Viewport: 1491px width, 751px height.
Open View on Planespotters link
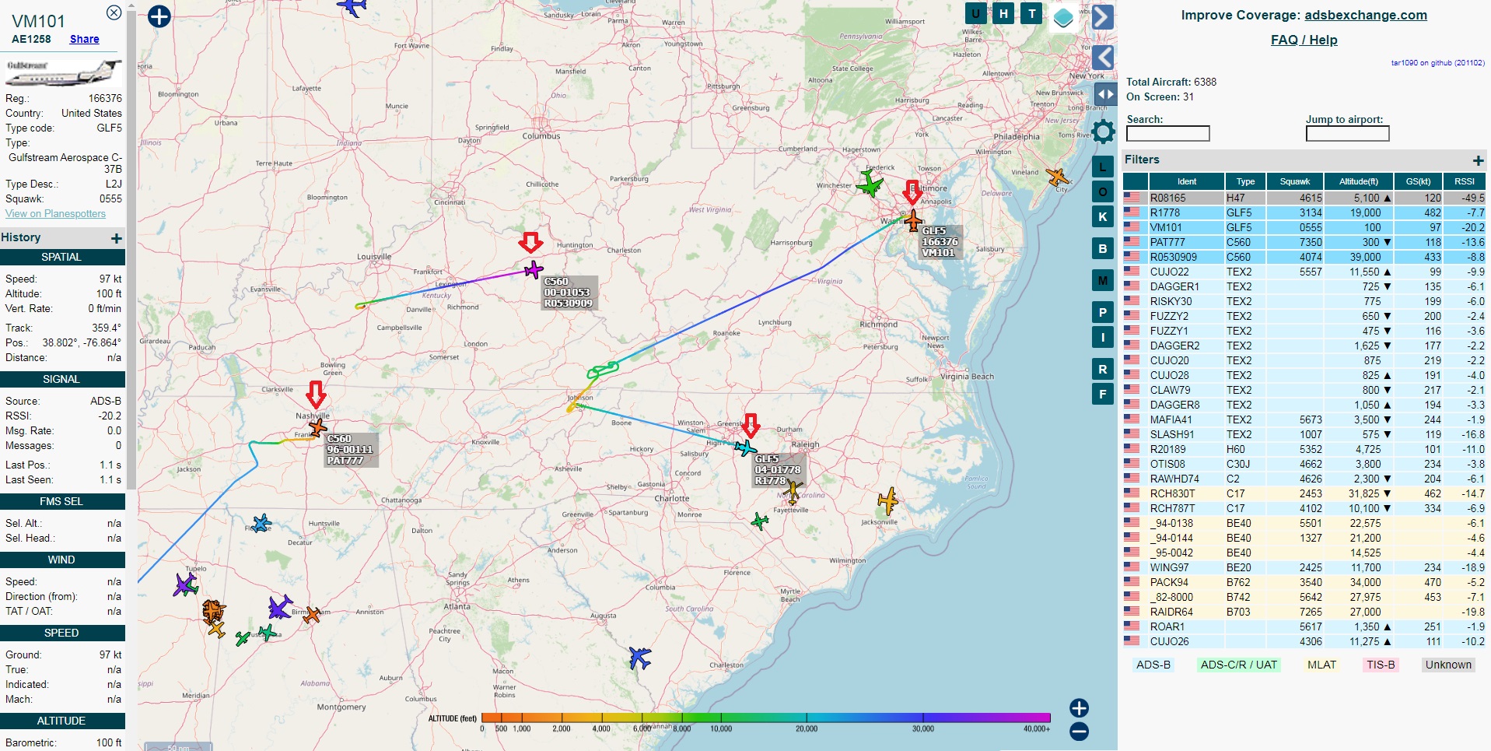55,214
